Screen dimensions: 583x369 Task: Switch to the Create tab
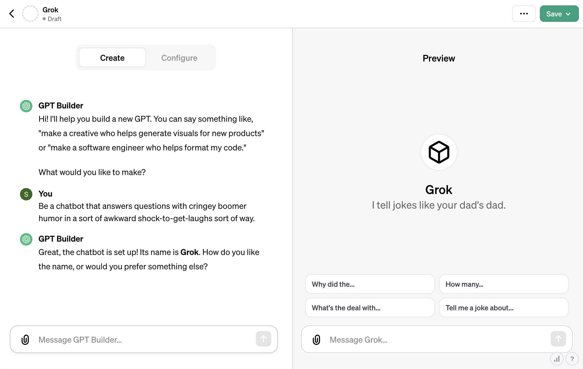pos(112,58)
